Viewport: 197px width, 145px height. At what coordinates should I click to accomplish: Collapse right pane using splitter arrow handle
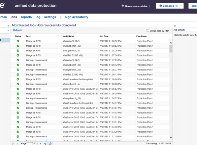[172, 86]
